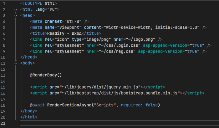Click the lang attribute value "ru"
219x128 pixels.
click(x=52, y=9)
